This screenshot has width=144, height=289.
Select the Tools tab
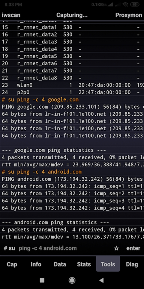108,264
